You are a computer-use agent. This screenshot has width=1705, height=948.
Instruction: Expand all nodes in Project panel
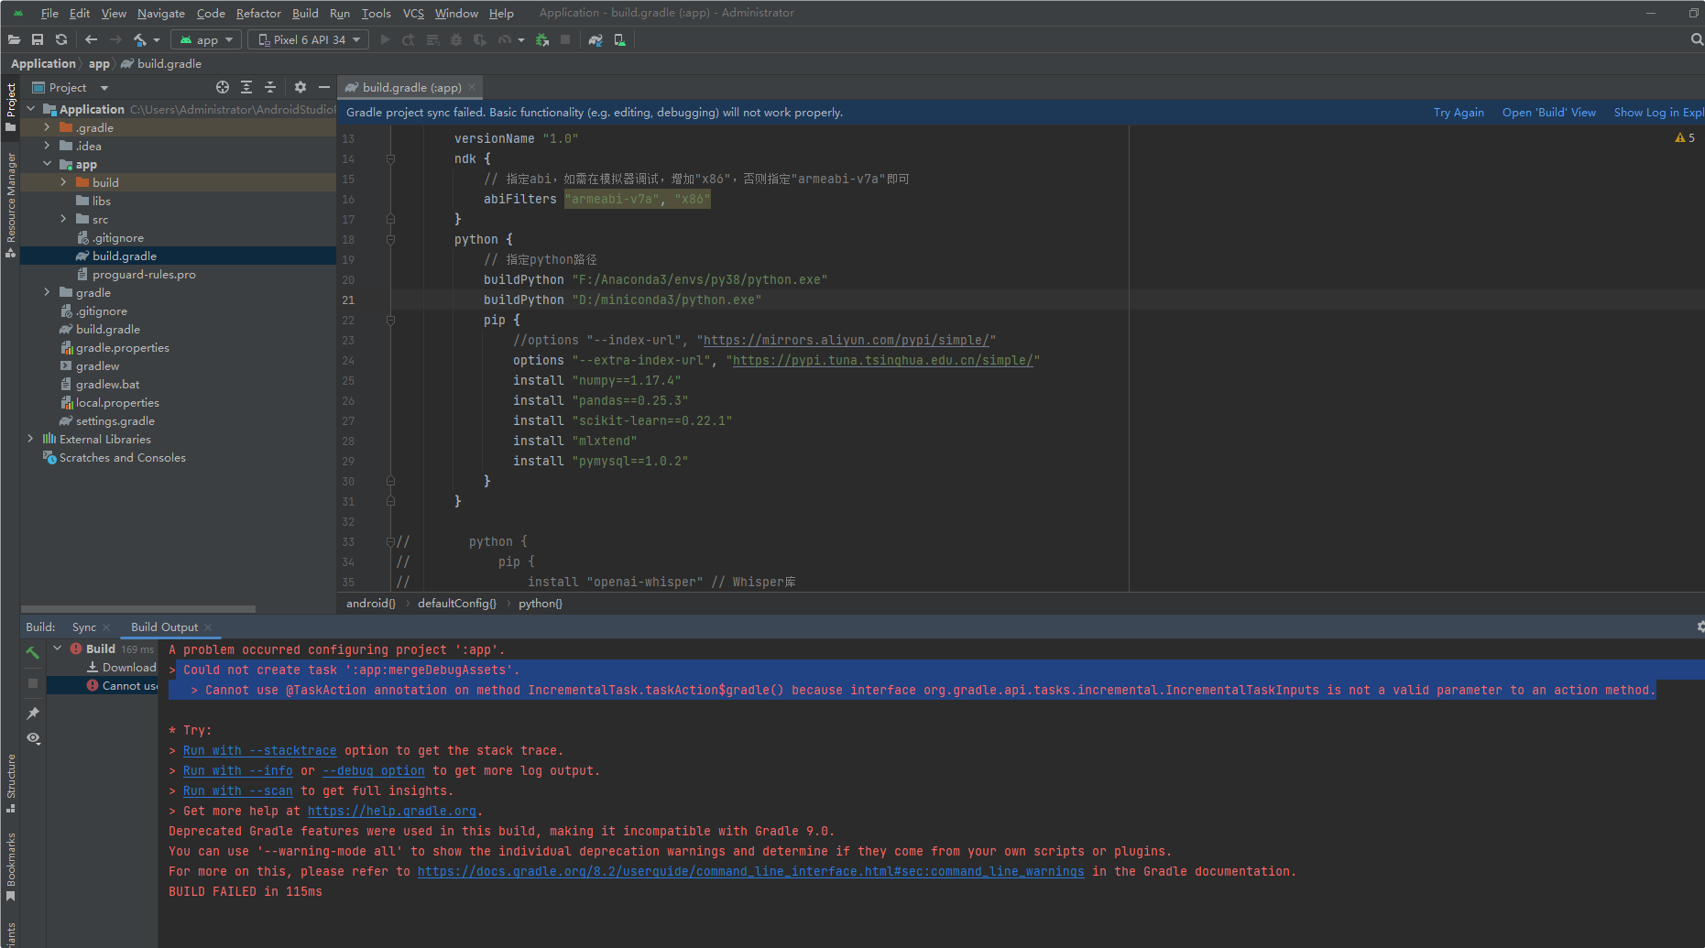(246, 87)
